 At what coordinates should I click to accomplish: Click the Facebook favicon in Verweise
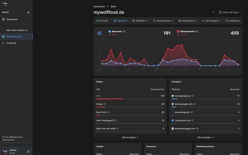173,120
